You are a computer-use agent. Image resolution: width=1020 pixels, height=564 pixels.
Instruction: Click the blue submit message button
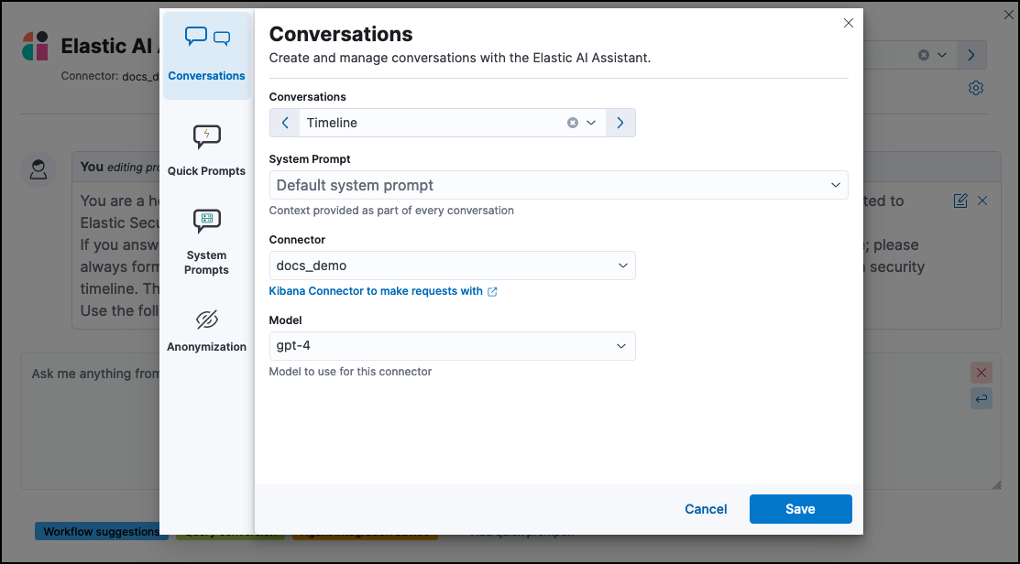point(982,398)
